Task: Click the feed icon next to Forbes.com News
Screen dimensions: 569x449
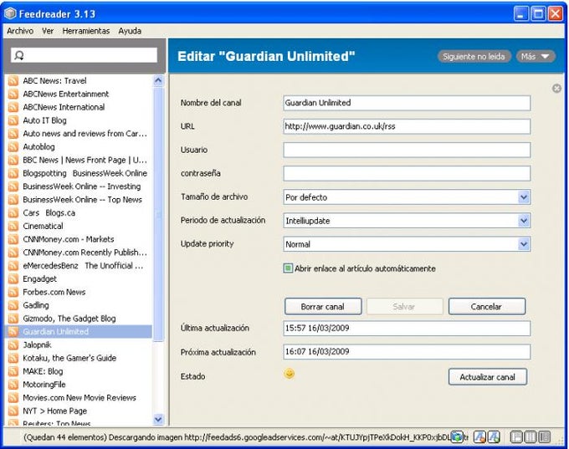Action: (x=13, y=292)
